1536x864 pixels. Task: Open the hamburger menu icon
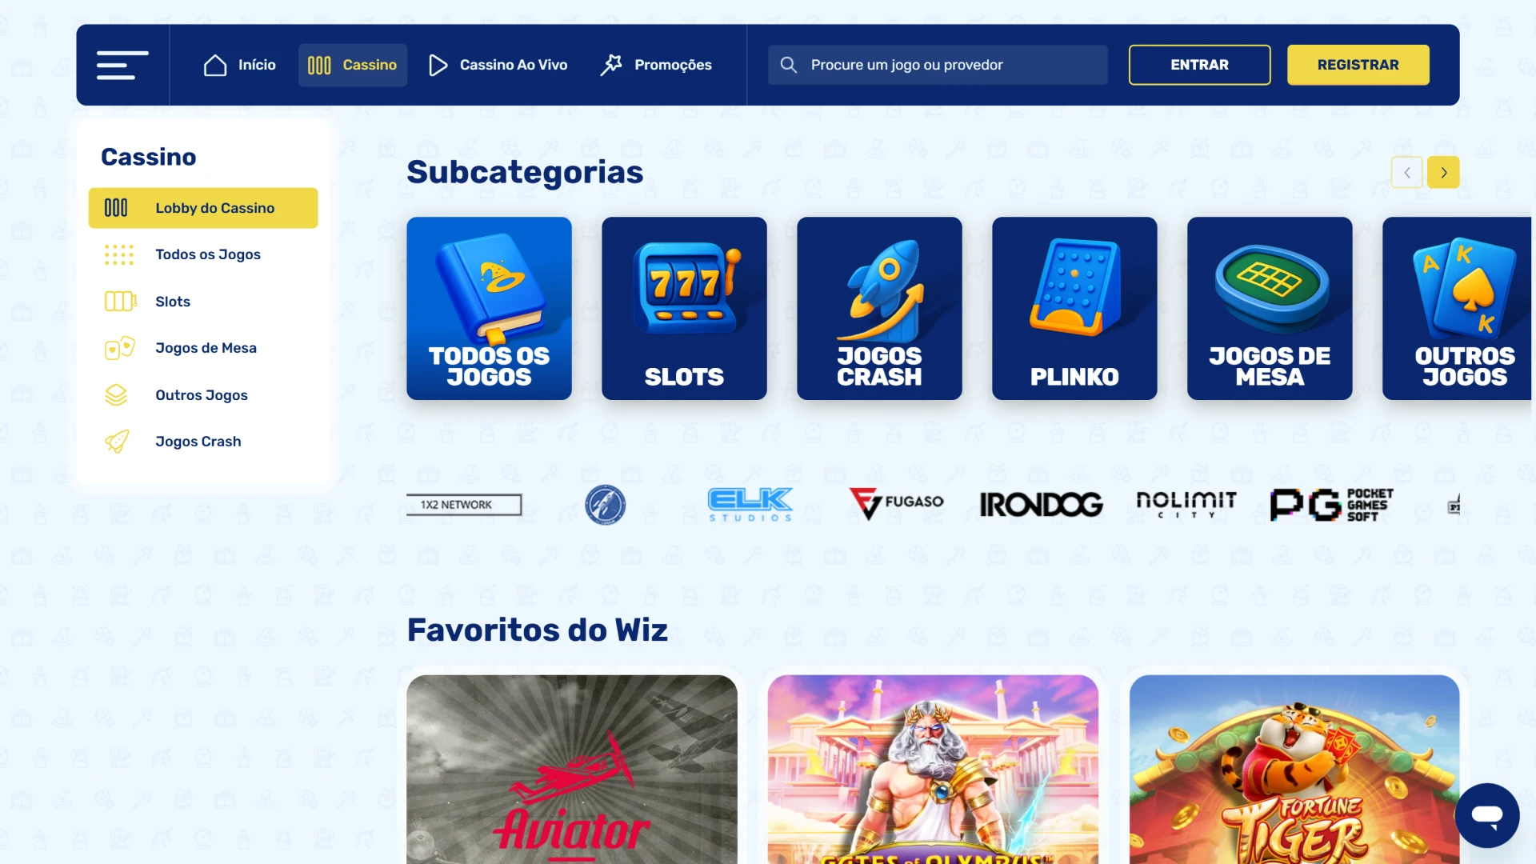pos(122,65)
